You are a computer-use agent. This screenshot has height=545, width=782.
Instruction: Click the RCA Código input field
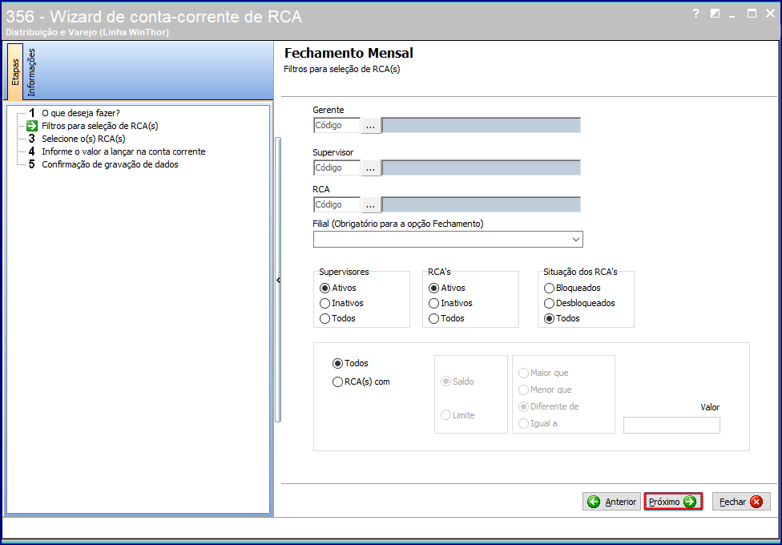pyautogui.click(x=337, y=204)
